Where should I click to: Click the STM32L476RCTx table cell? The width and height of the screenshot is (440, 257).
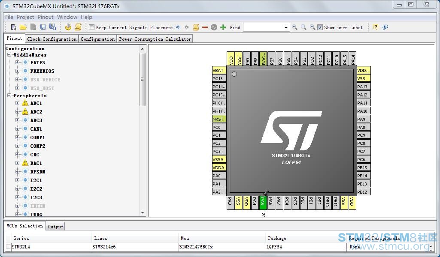coord(222,247)
